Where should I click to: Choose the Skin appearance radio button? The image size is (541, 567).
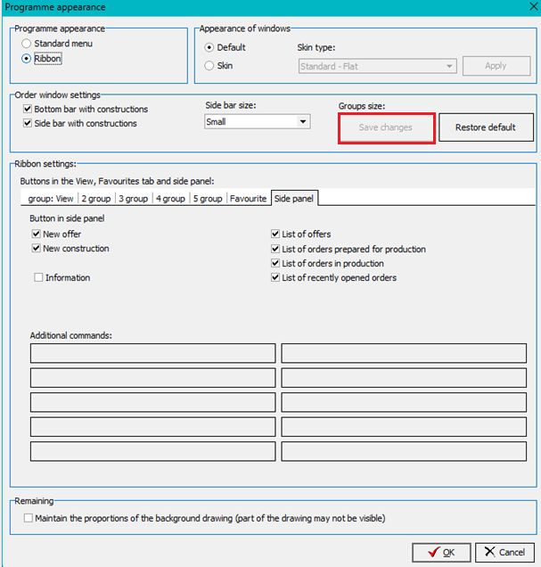coord(209,66)
